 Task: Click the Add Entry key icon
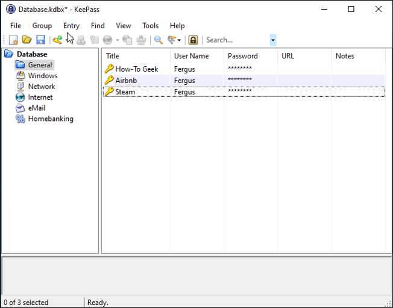point(57,40)
